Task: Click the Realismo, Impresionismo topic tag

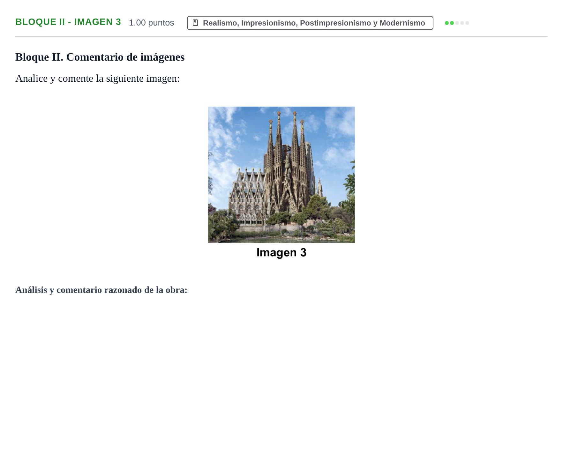Action: coord(310,23)
